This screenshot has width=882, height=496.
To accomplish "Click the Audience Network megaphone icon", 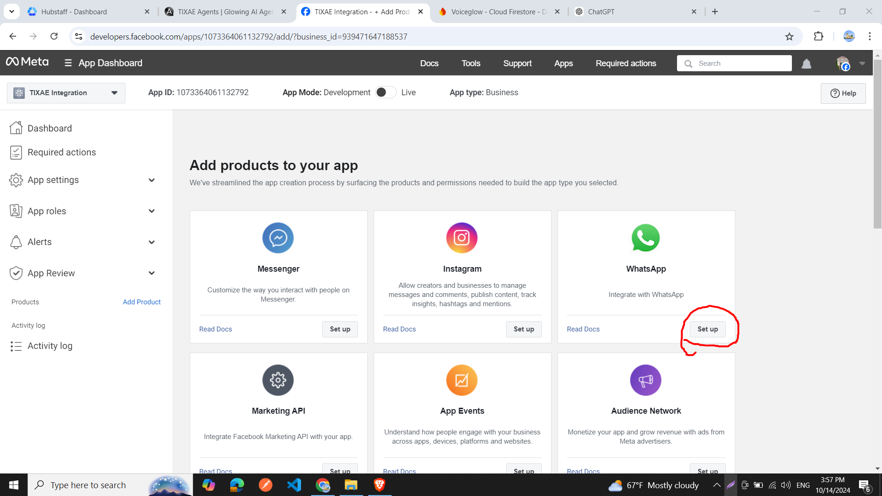I will [646, 380].
